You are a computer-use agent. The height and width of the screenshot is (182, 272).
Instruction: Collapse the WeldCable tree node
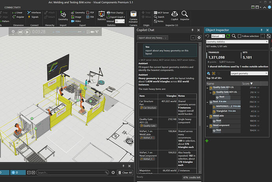(207, 117)
